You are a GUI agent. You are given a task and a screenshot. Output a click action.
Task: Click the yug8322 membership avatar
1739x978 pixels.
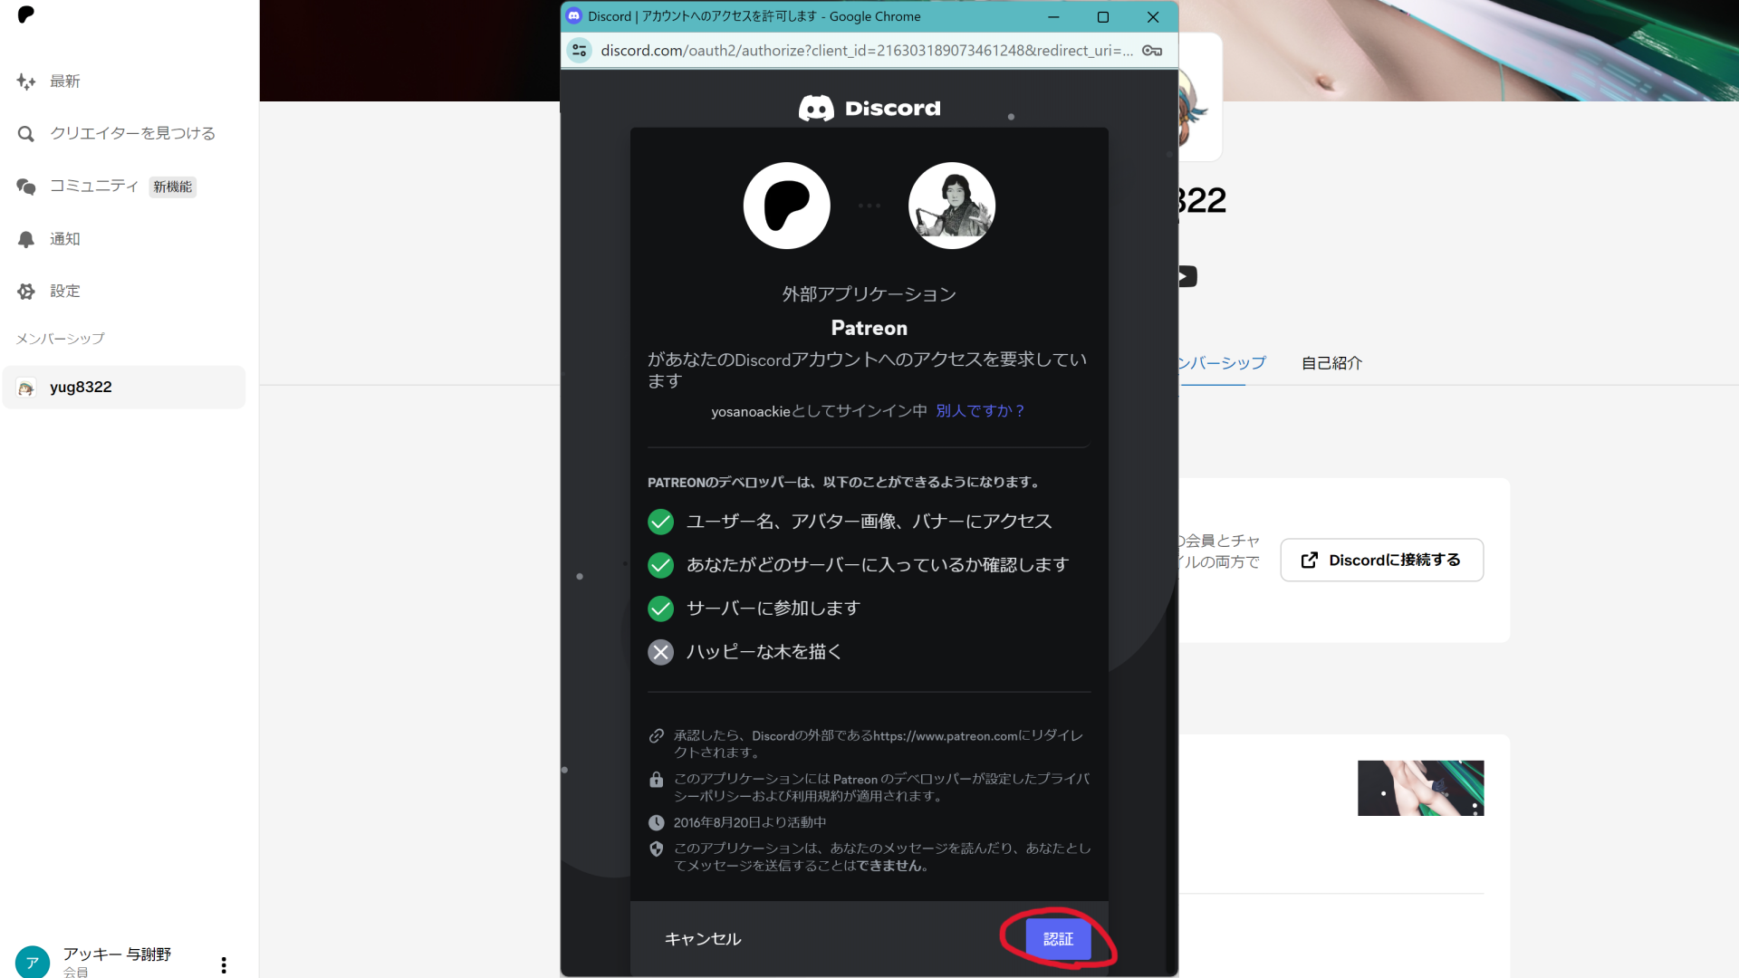(26, 388)
